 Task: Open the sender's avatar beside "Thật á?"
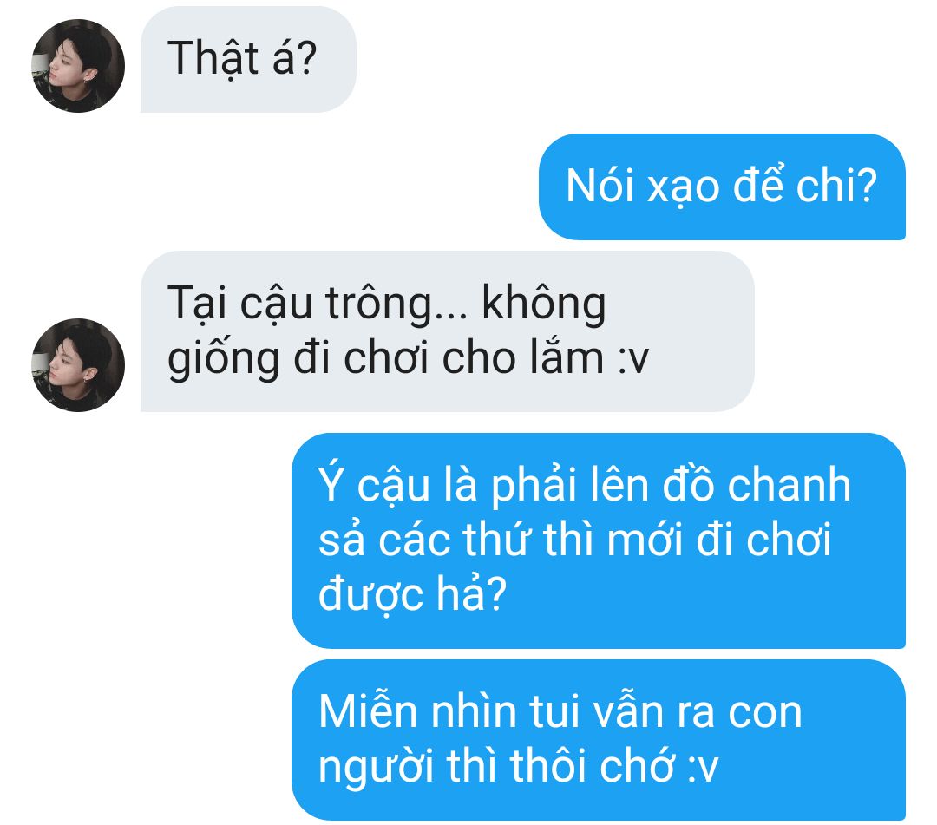78,66
